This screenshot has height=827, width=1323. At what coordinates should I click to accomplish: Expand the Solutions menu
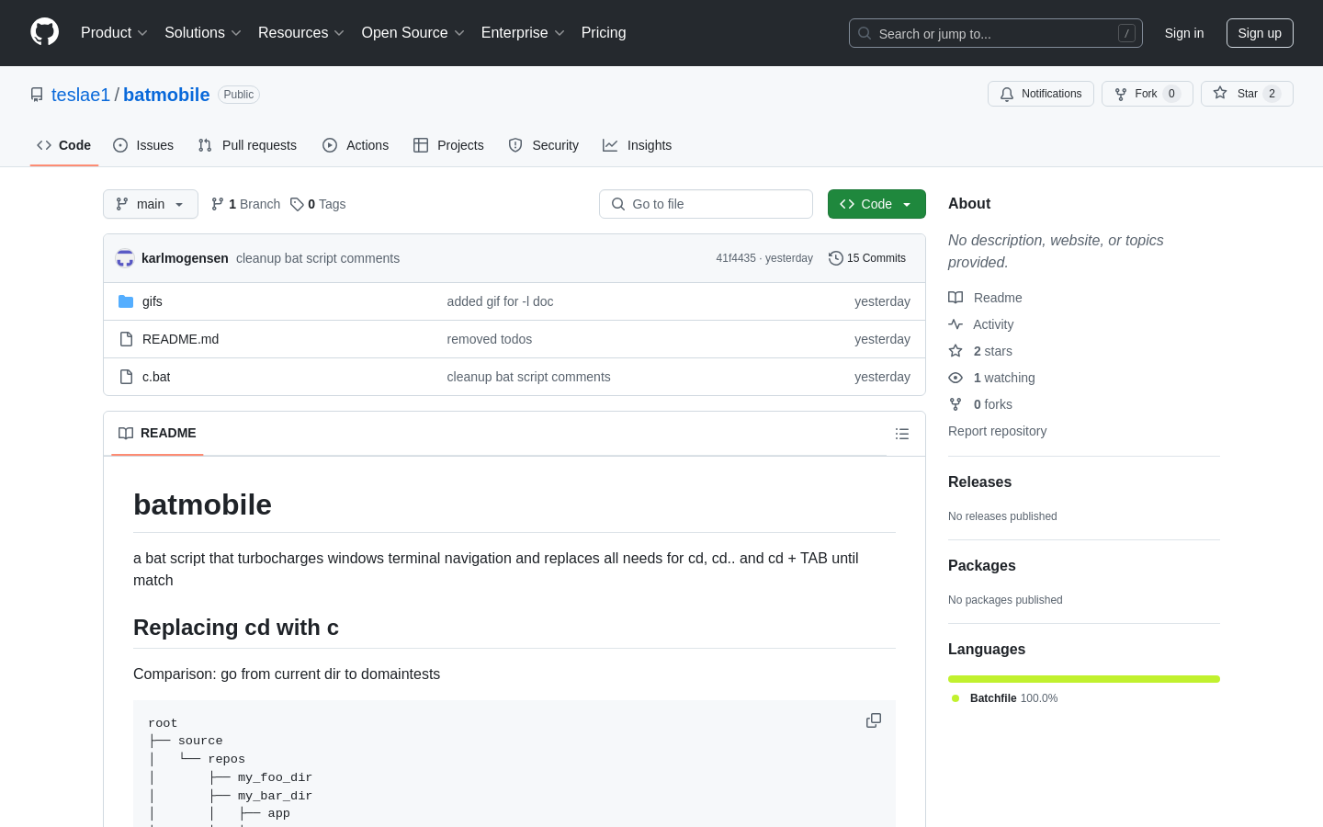pyautogui.click(x=203, y=33)
